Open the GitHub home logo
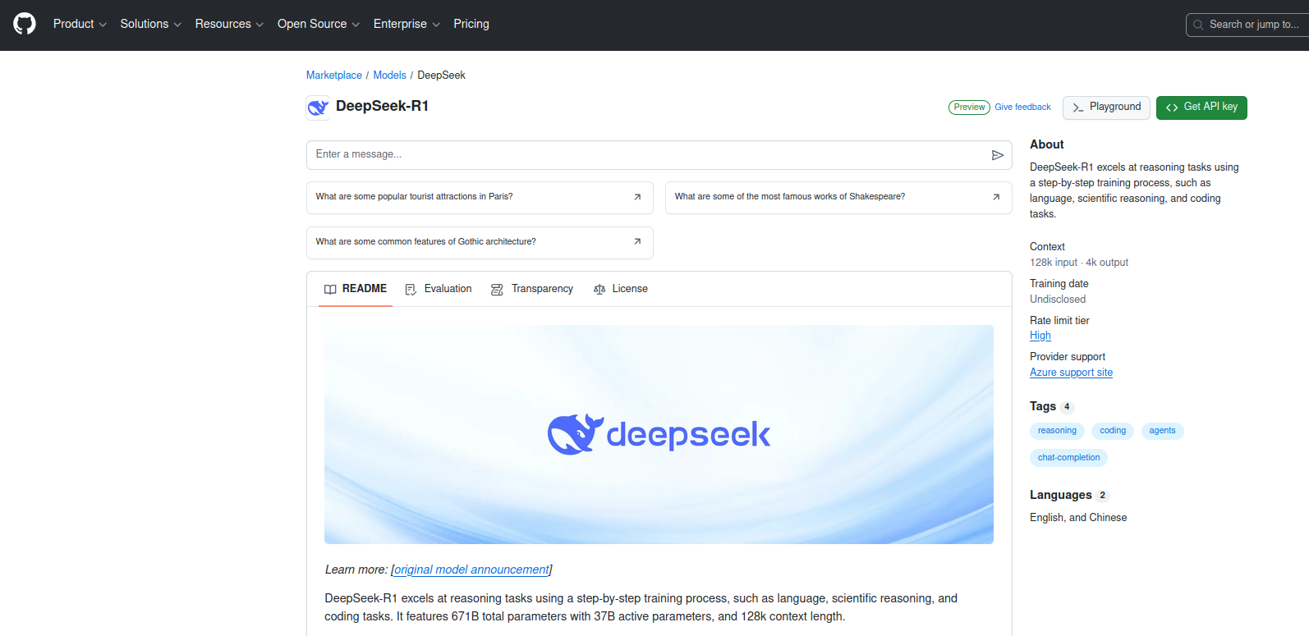The height and width of the screenshot is (636, 1309). point(25,24)
